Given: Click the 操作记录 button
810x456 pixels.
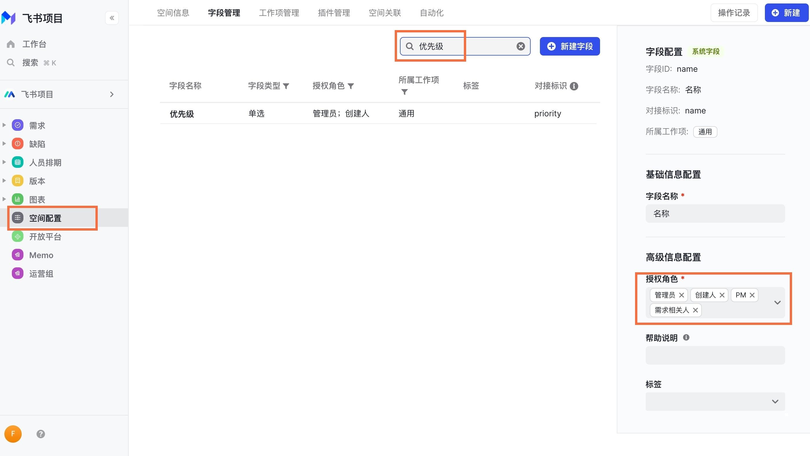Looking at the screenshot, I should point(734,13).
